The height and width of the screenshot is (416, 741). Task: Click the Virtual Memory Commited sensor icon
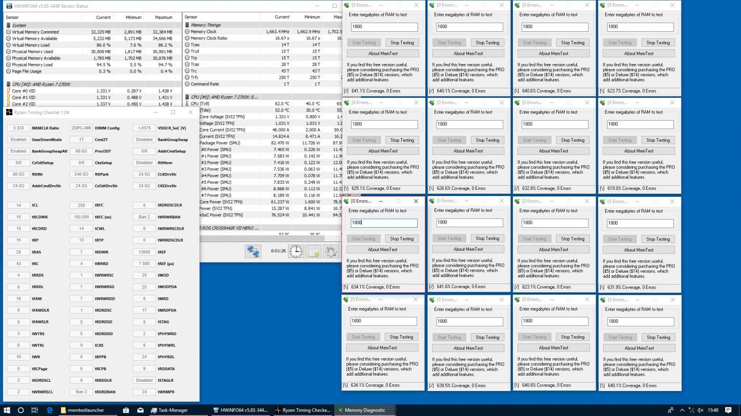[8, 32]
